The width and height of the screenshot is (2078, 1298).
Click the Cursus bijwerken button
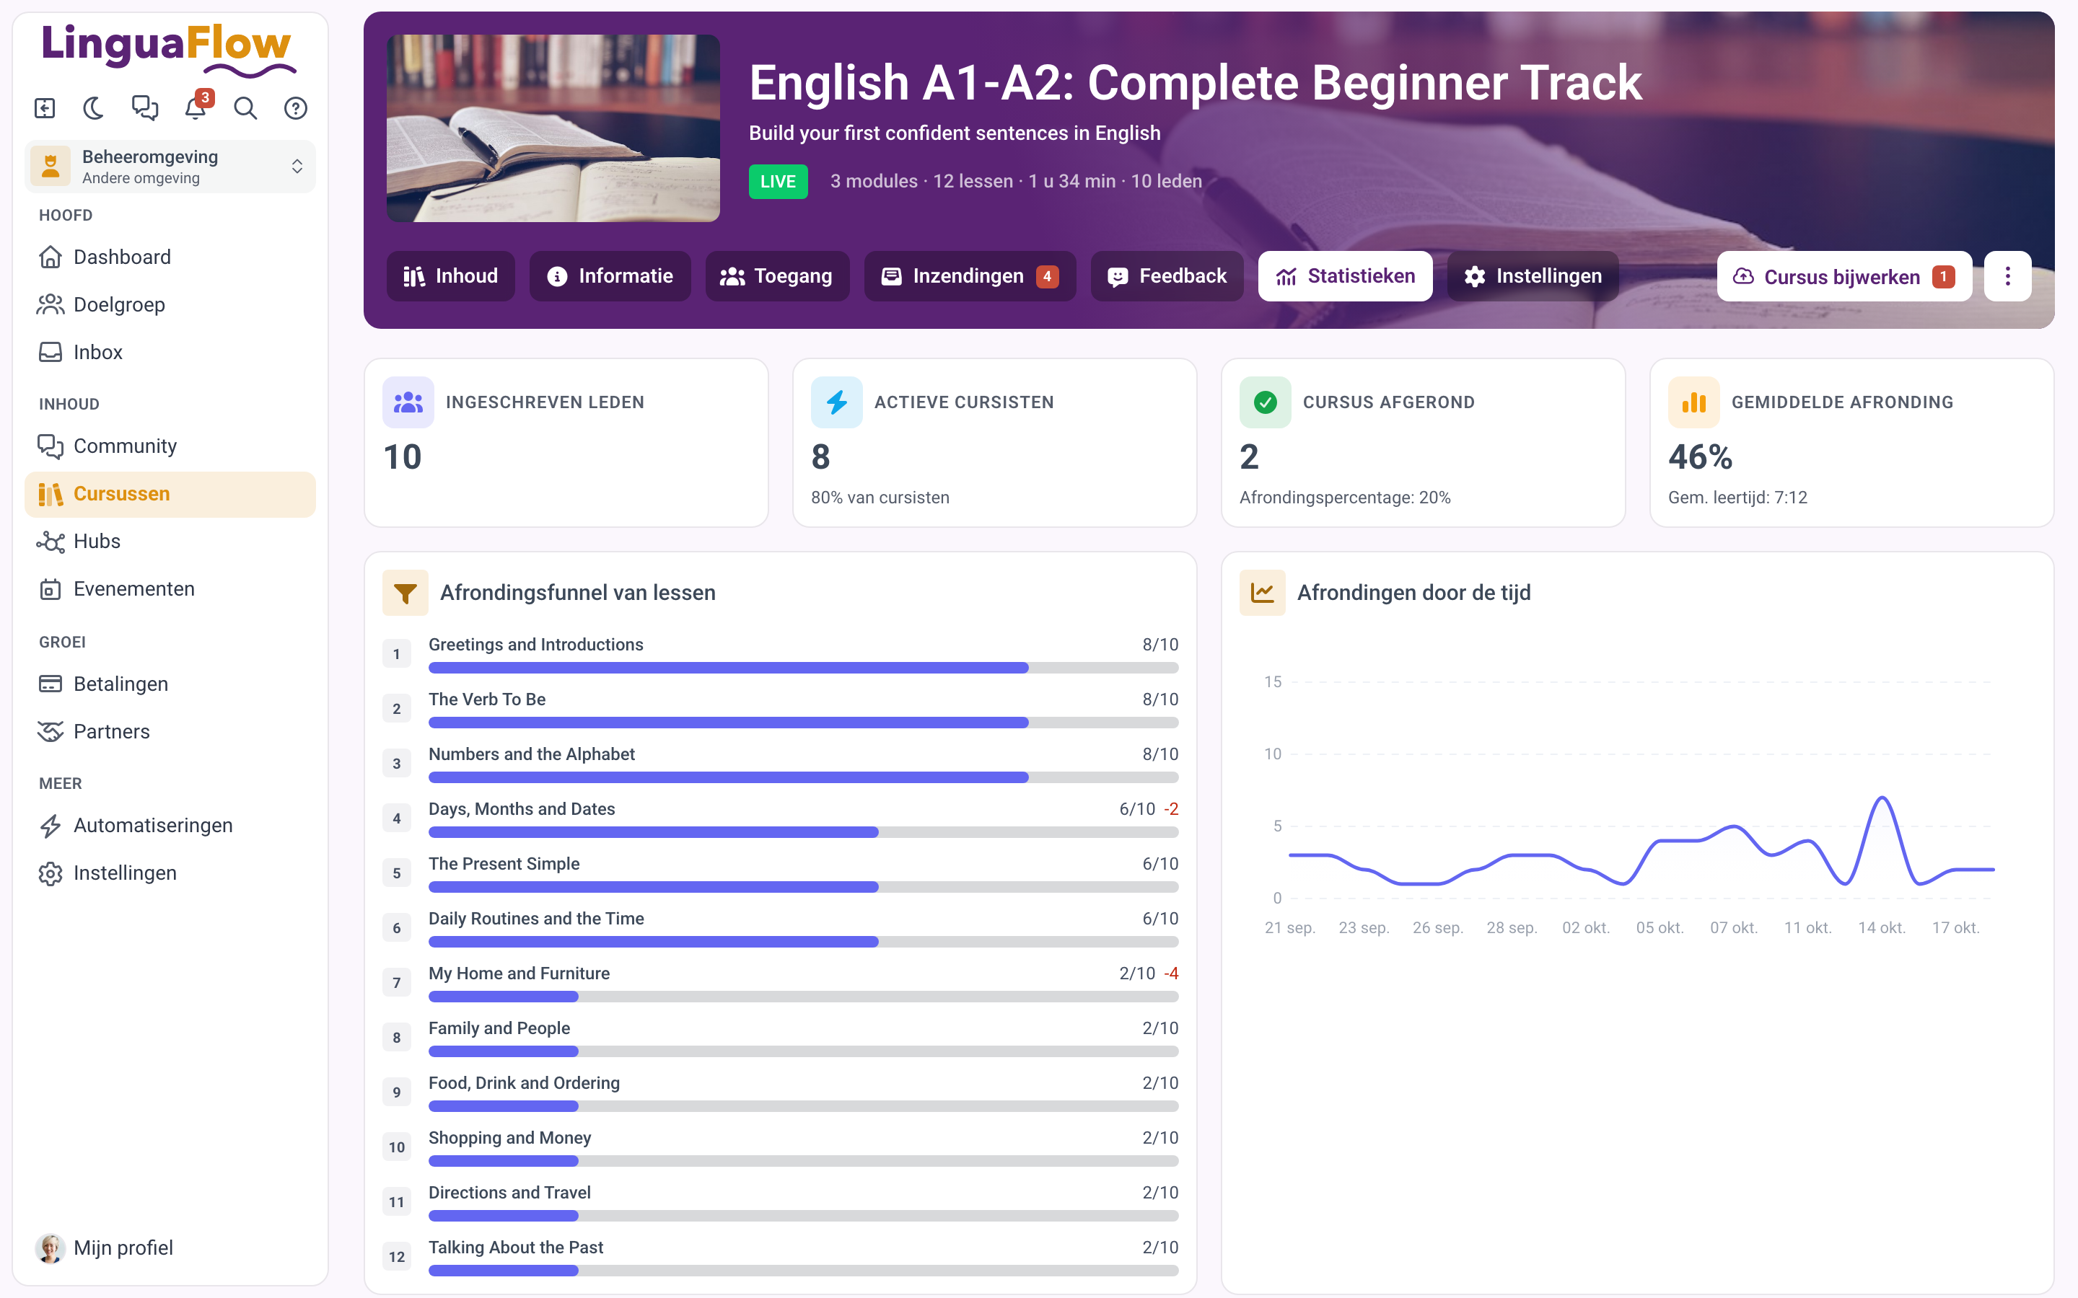pos(1844,276)
